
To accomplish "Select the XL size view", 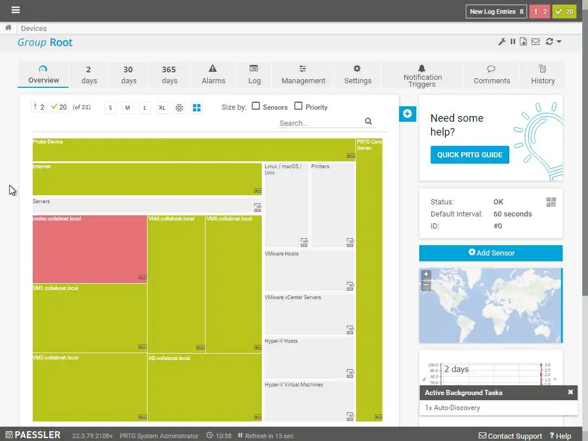I will pos(162,108).
